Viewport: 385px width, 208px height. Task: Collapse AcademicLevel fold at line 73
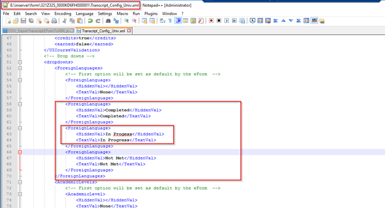(20, 194)
